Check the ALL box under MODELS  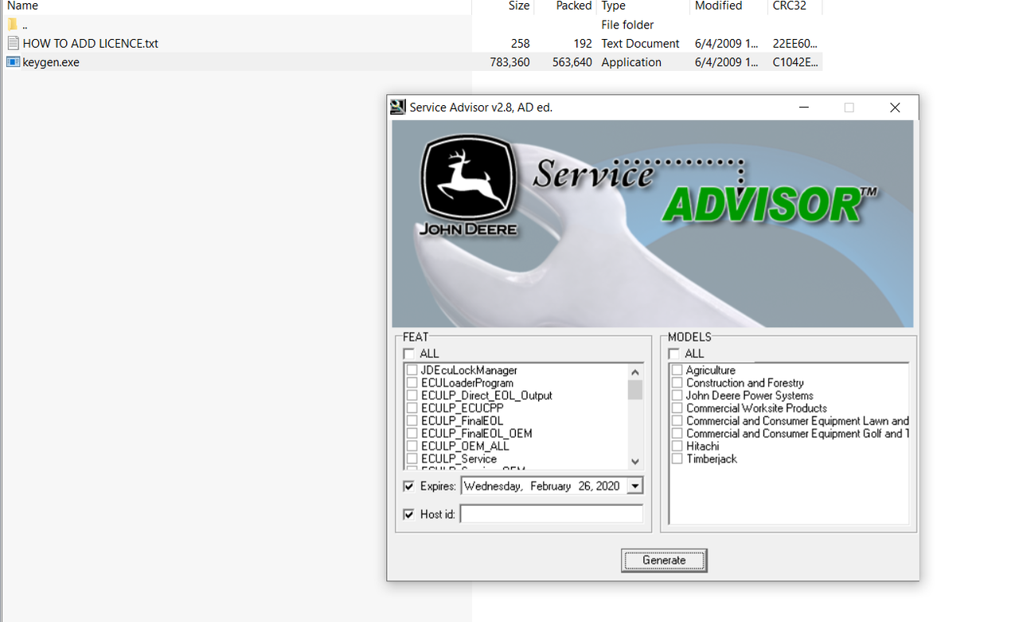coord(674,354)
